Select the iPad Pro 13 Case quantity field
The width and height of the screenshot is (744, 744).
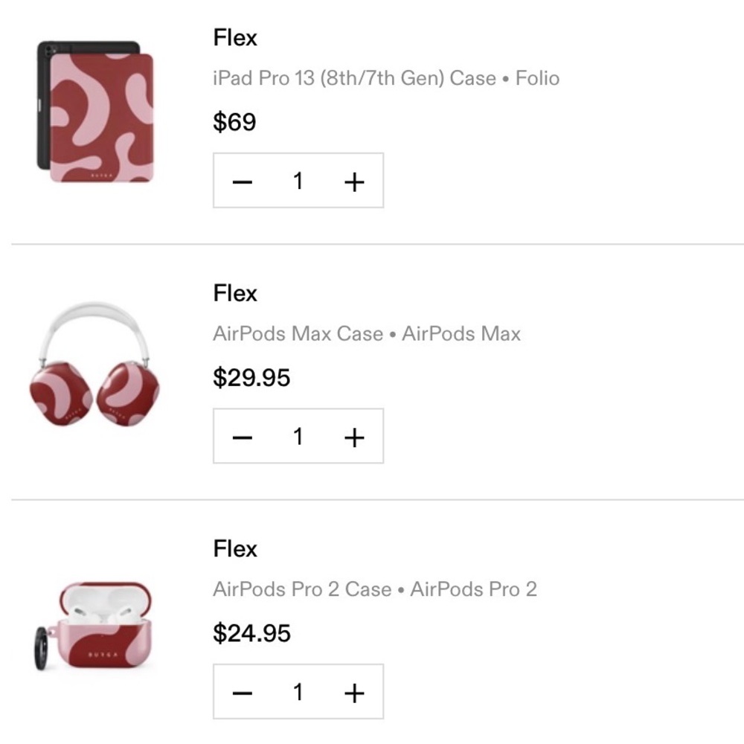tap(298, 180)
